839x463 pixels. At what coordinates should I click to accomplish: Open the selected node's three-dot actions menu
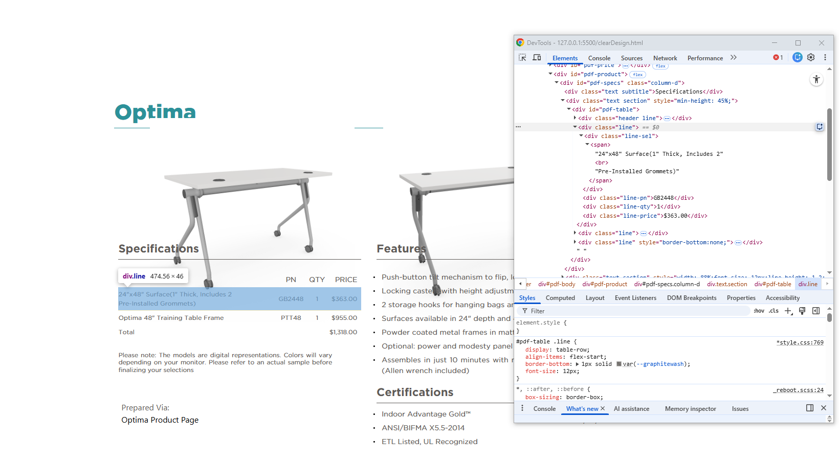(518, 127)
